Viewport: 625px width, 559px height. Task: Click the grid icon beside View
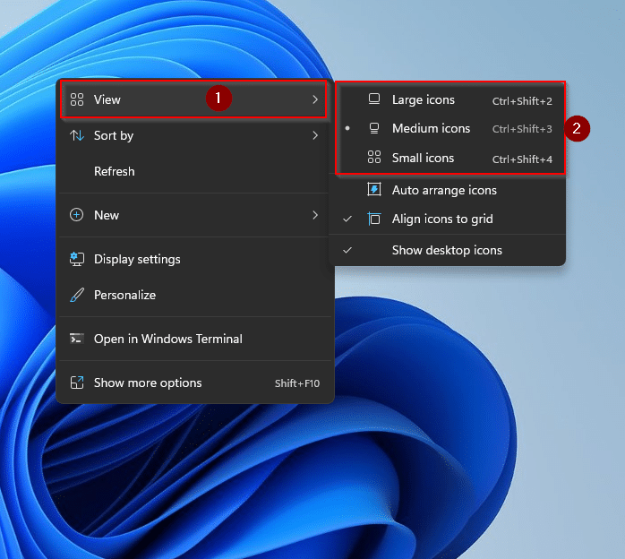pyautogui.click(x=77, y=99)
